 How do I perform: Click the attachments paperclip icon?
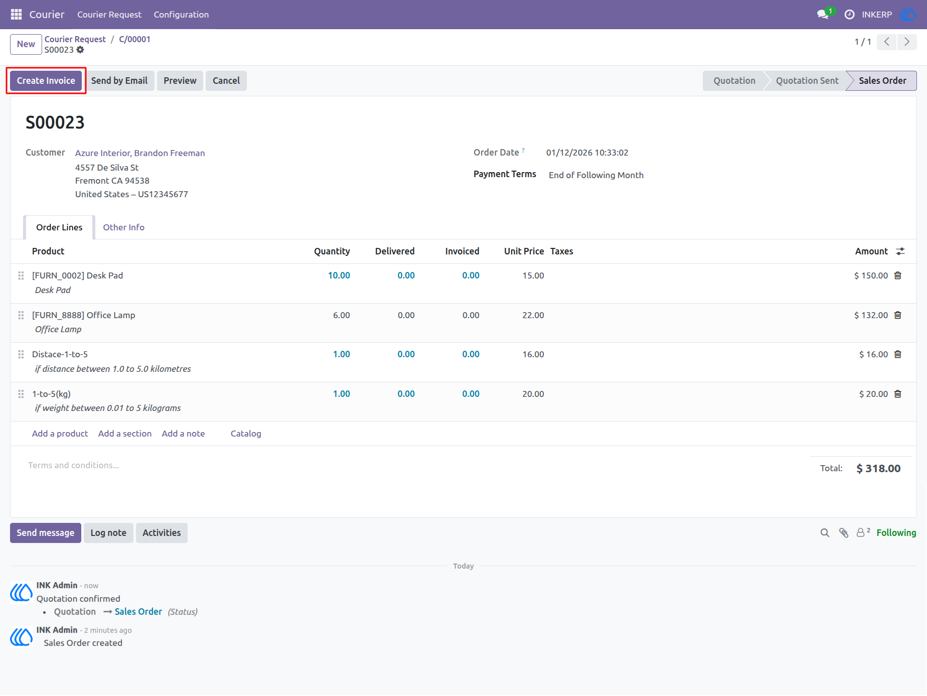pos(844,533)
